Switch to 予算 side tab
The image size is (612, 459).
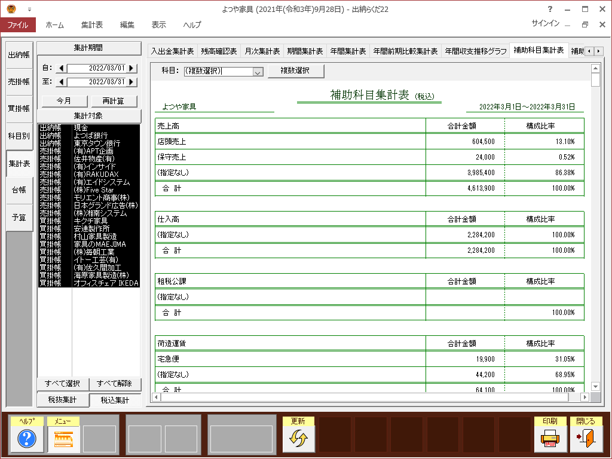19,218
